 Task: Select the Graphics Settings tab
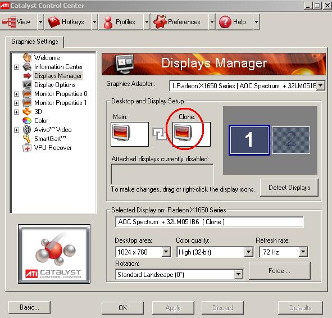[35, 42]
